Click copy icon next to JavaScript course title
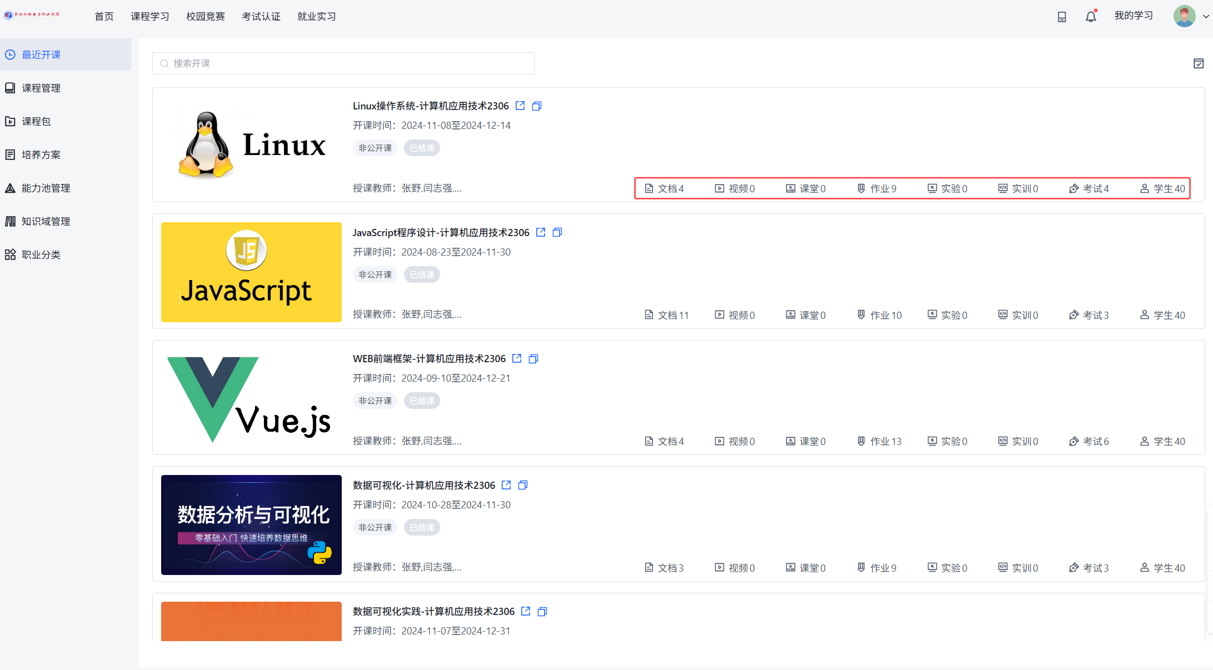The height and width of the screenshot is (670, 1213). pos(557,232)
